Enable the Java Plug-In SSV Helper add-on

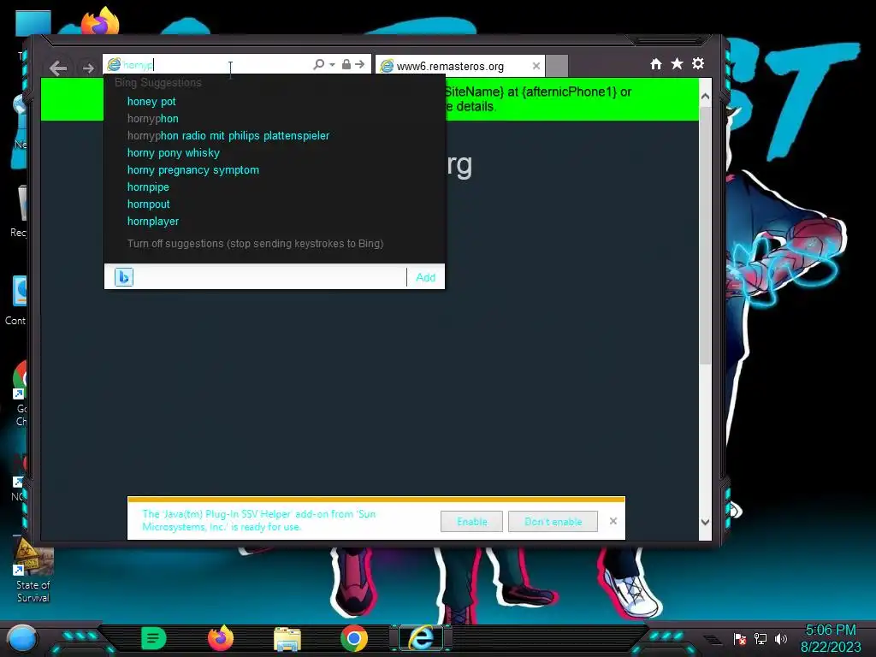[x=471, y=521]
